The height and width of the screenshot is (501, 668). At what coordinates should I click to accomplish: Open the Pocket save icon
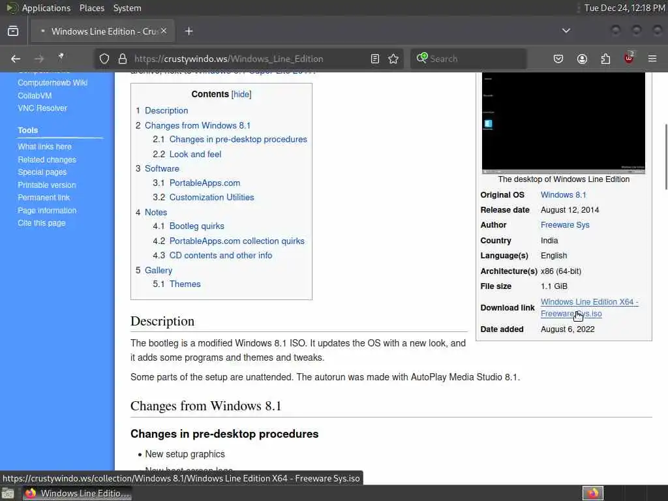[x=558, y=59]
